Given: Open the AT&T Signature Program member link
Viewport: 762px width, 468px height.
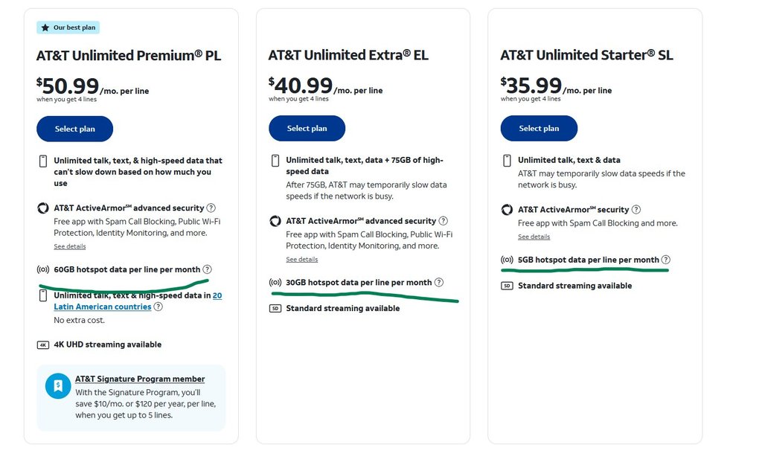Looking at the screenshot, I should (140, 379).
